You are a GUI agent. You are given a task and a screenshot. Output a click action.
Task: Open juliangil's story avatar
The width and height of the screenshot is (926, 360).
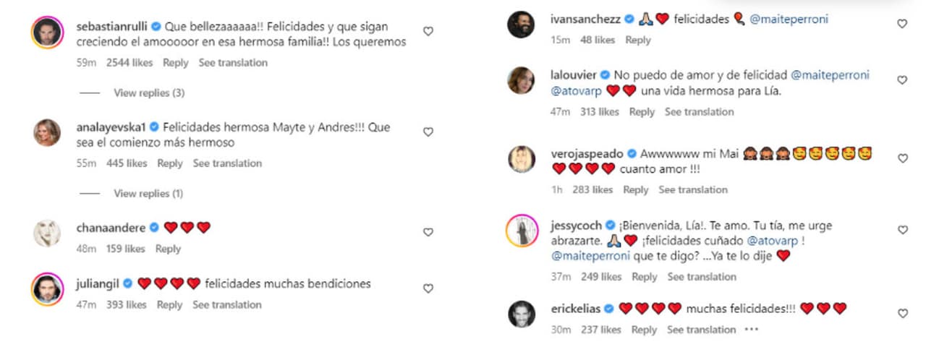click(x=47, y=289)
